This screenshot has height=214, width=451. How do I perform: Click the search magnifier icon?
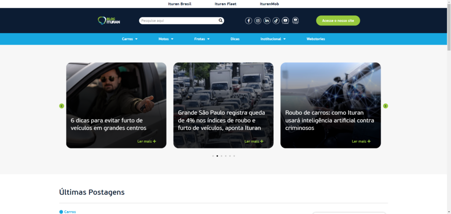pyautogui.click(x=221, y=20)
